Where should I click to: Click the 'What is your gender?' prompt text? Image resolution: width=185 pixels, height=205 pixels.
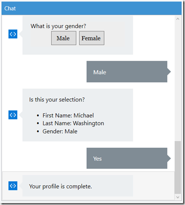58,26
